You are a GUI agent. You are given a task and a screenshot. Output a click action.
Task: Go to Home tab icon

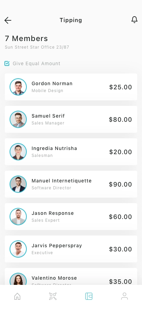click(x=17, y=296)
